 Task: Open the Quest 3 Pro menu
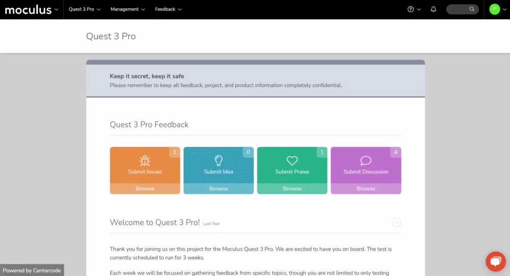pyautogui.click(x=84, y=9)
